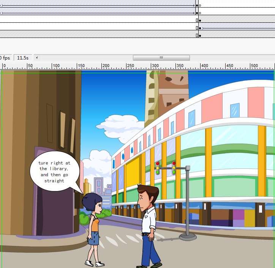Select the keyframe on the fourth layer row
The height and width of the screenshot is (268, 275).
tap(200, 28)
